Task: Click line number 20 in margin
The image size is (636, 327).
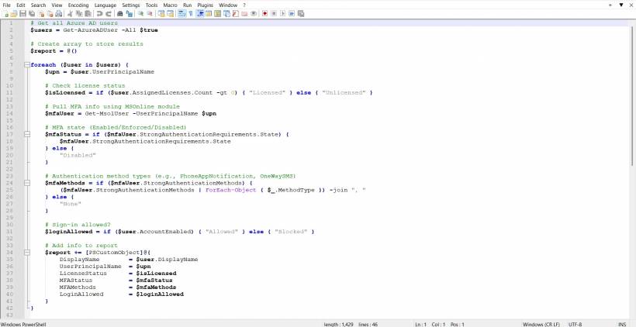Action: click(11, 155)
